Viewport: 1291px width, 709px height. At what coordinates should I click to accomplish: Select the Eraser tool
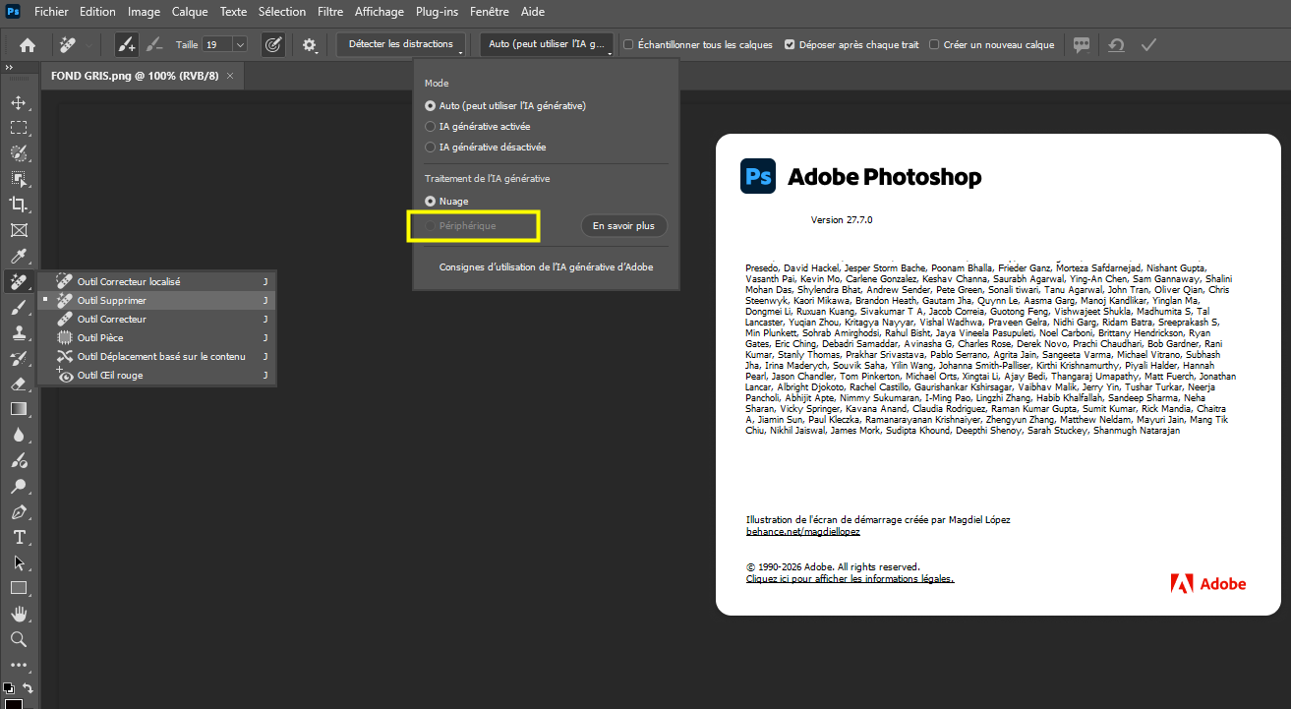tap(18, 384)
